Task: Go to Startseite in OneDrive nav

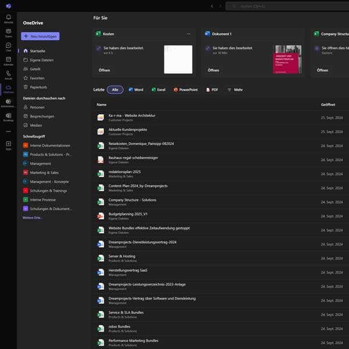Action: (37, 51)
